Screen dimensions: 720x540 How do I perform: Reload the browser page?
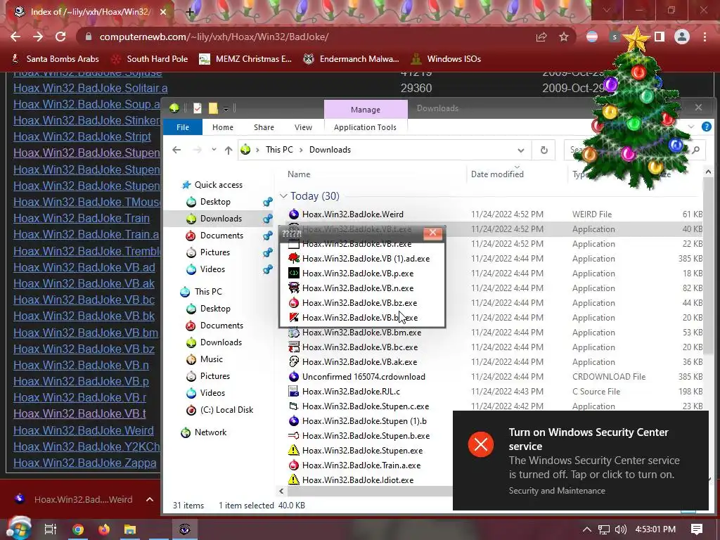tap(60, 37)
